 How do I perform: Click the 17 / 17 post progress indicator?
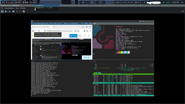[x=87, y=58]
